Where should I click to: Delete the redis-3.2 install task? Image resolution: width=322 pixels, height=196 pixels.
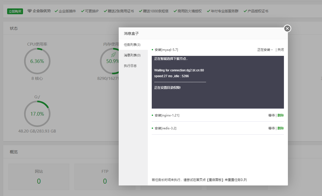(x=280, y=128)
